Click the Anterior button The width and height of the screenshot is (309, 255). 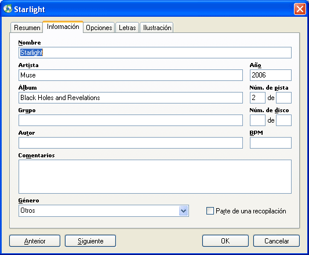pyautogui.click(x=35, y=241)
